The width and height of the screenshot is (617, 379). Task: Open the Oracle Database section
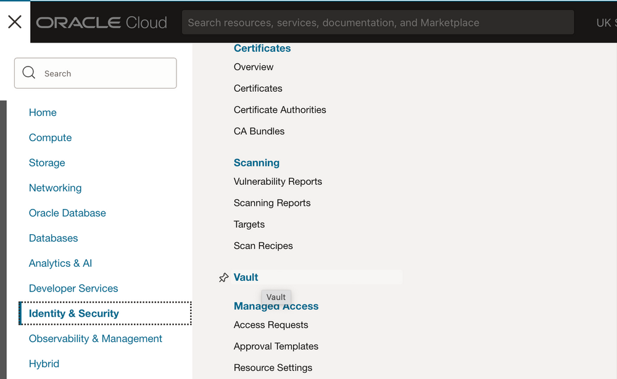[x=67, y=213]
